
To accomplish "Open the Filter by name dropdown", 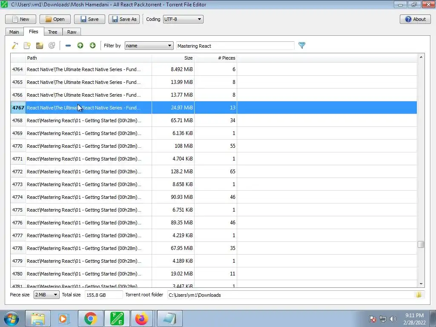I will [149, 46].
